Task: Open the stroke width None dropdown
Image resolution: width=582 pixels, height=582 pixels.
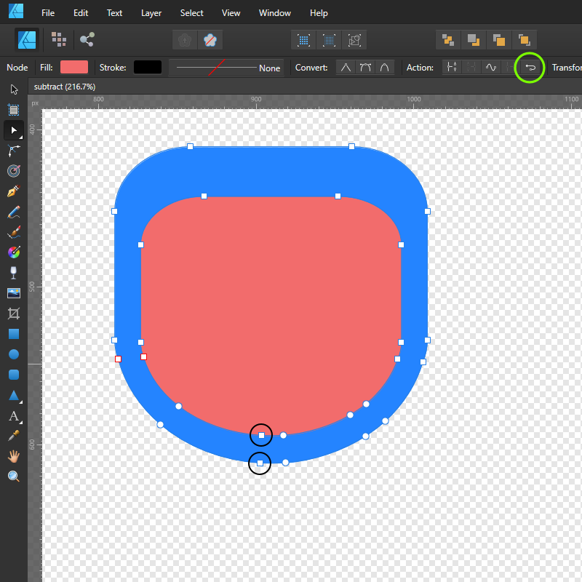Action: (x=228, y=68)
